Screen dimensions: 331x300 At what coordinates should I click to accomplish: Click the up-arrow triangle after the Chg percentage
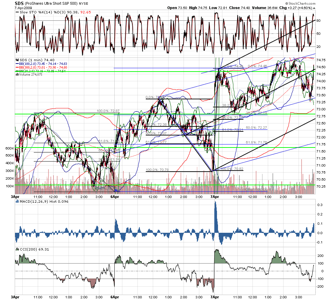314,8
